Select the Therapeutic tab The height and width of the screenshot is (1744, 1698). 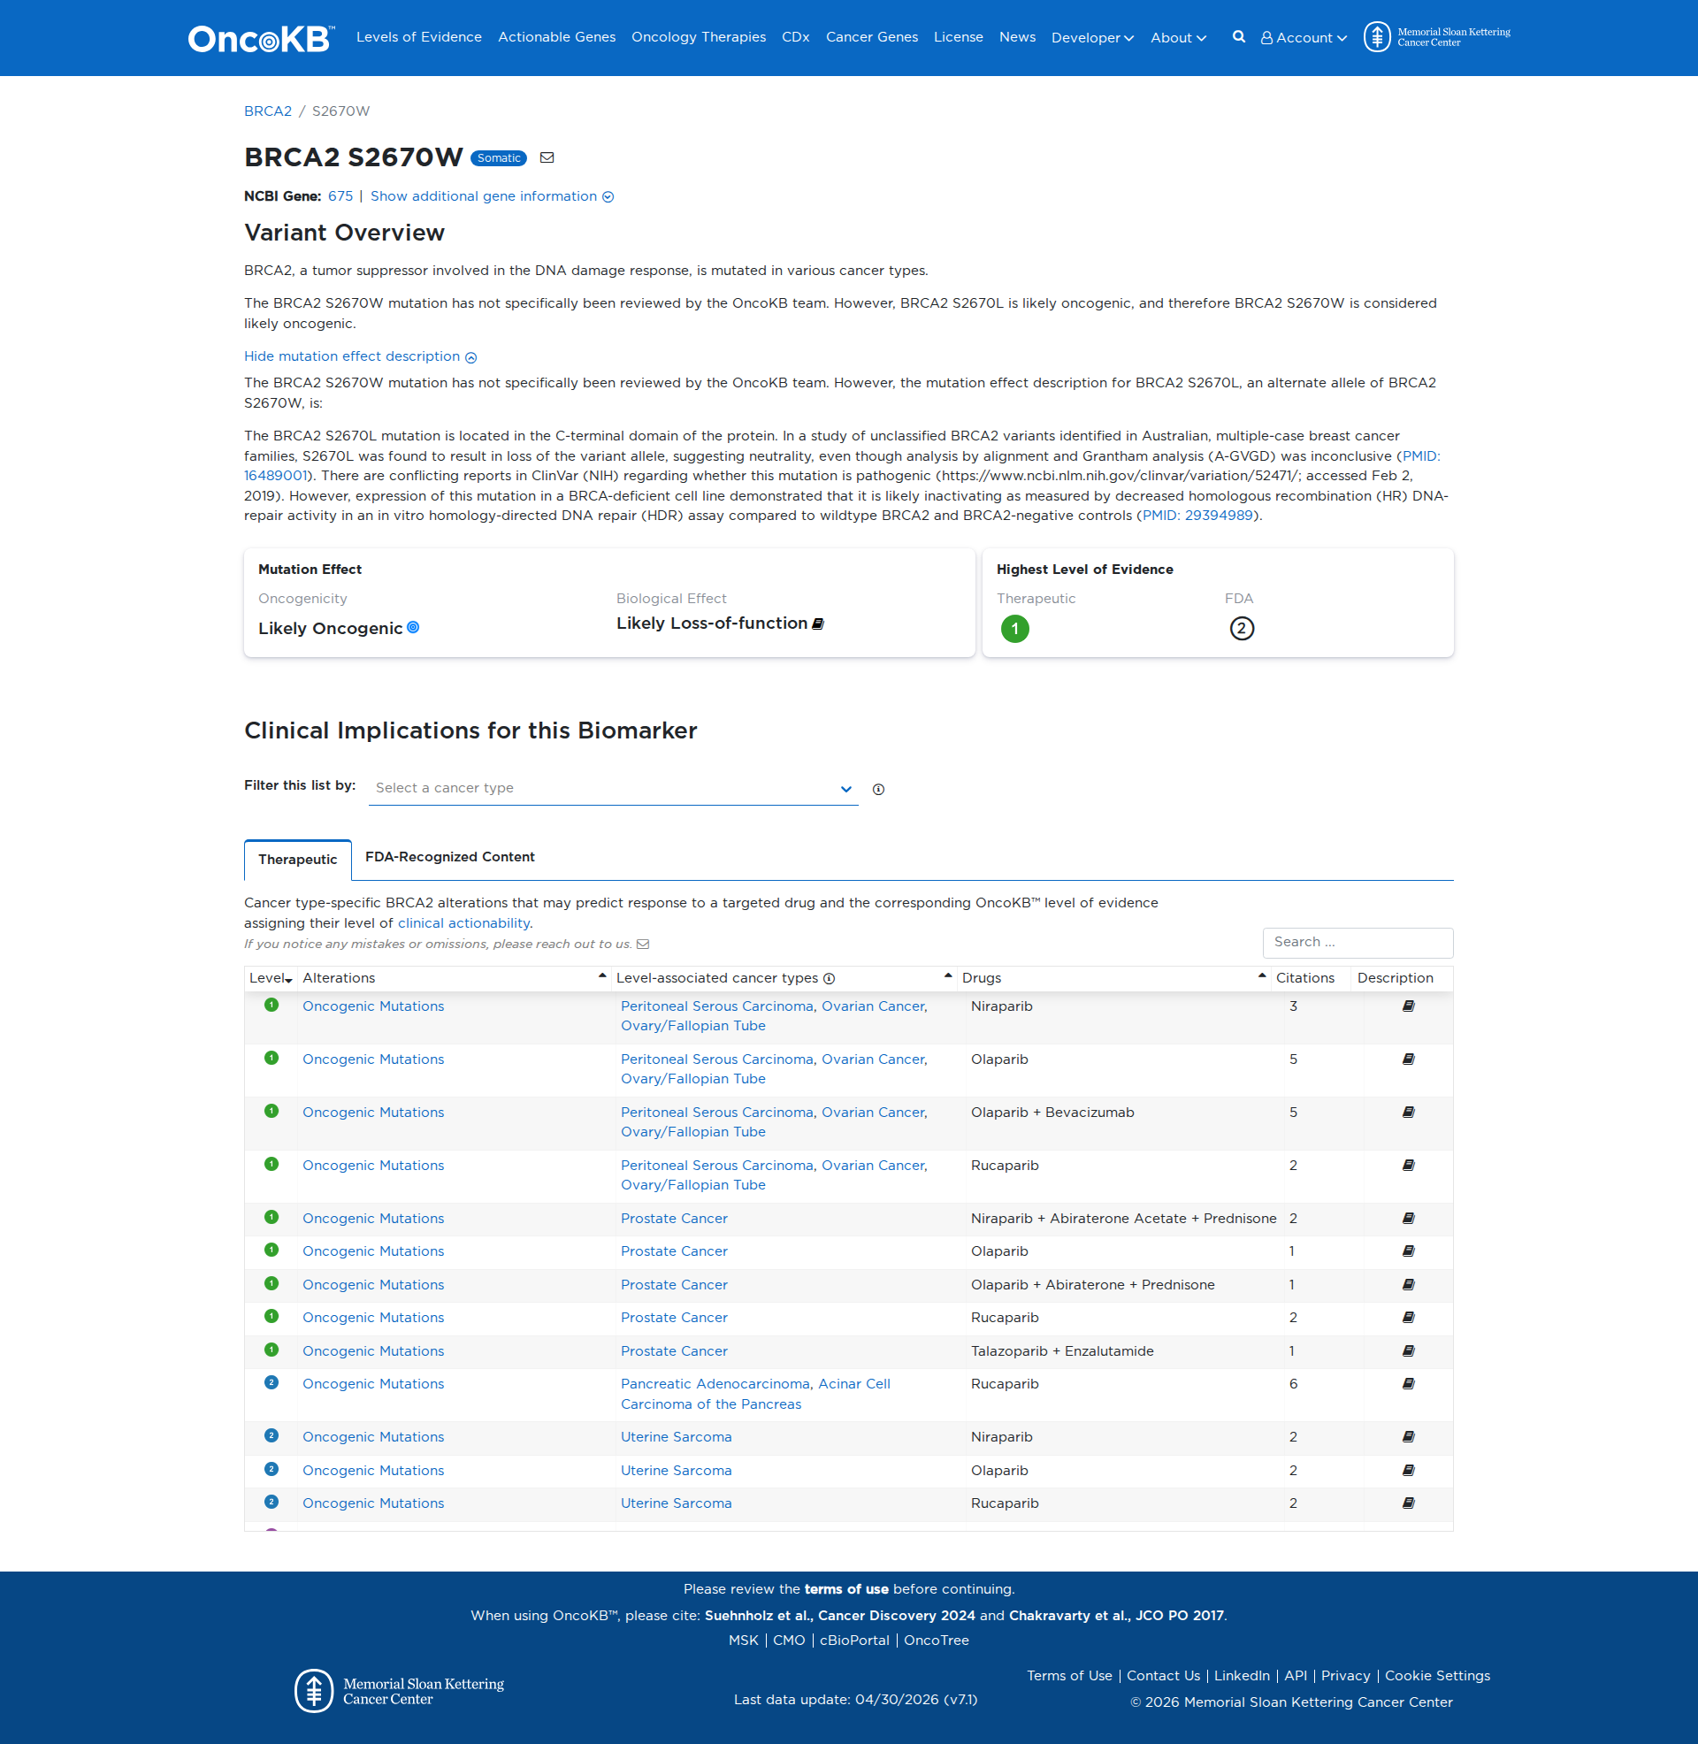point(298,860)
